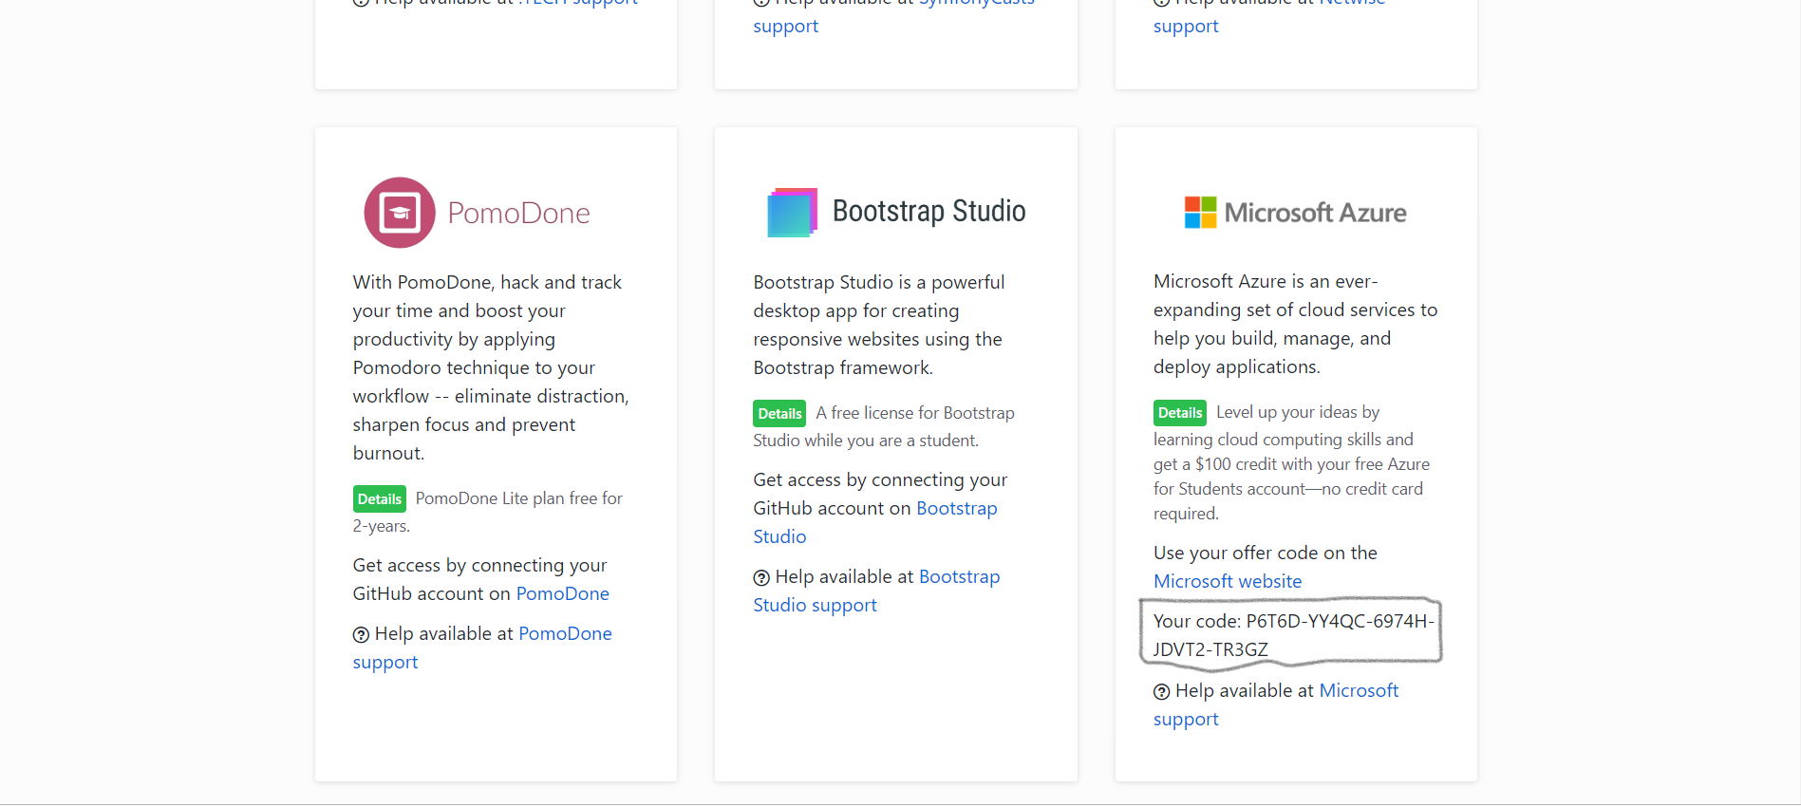
Task: Visit the Microsoft website link
Action: [x=1227, y=582]
